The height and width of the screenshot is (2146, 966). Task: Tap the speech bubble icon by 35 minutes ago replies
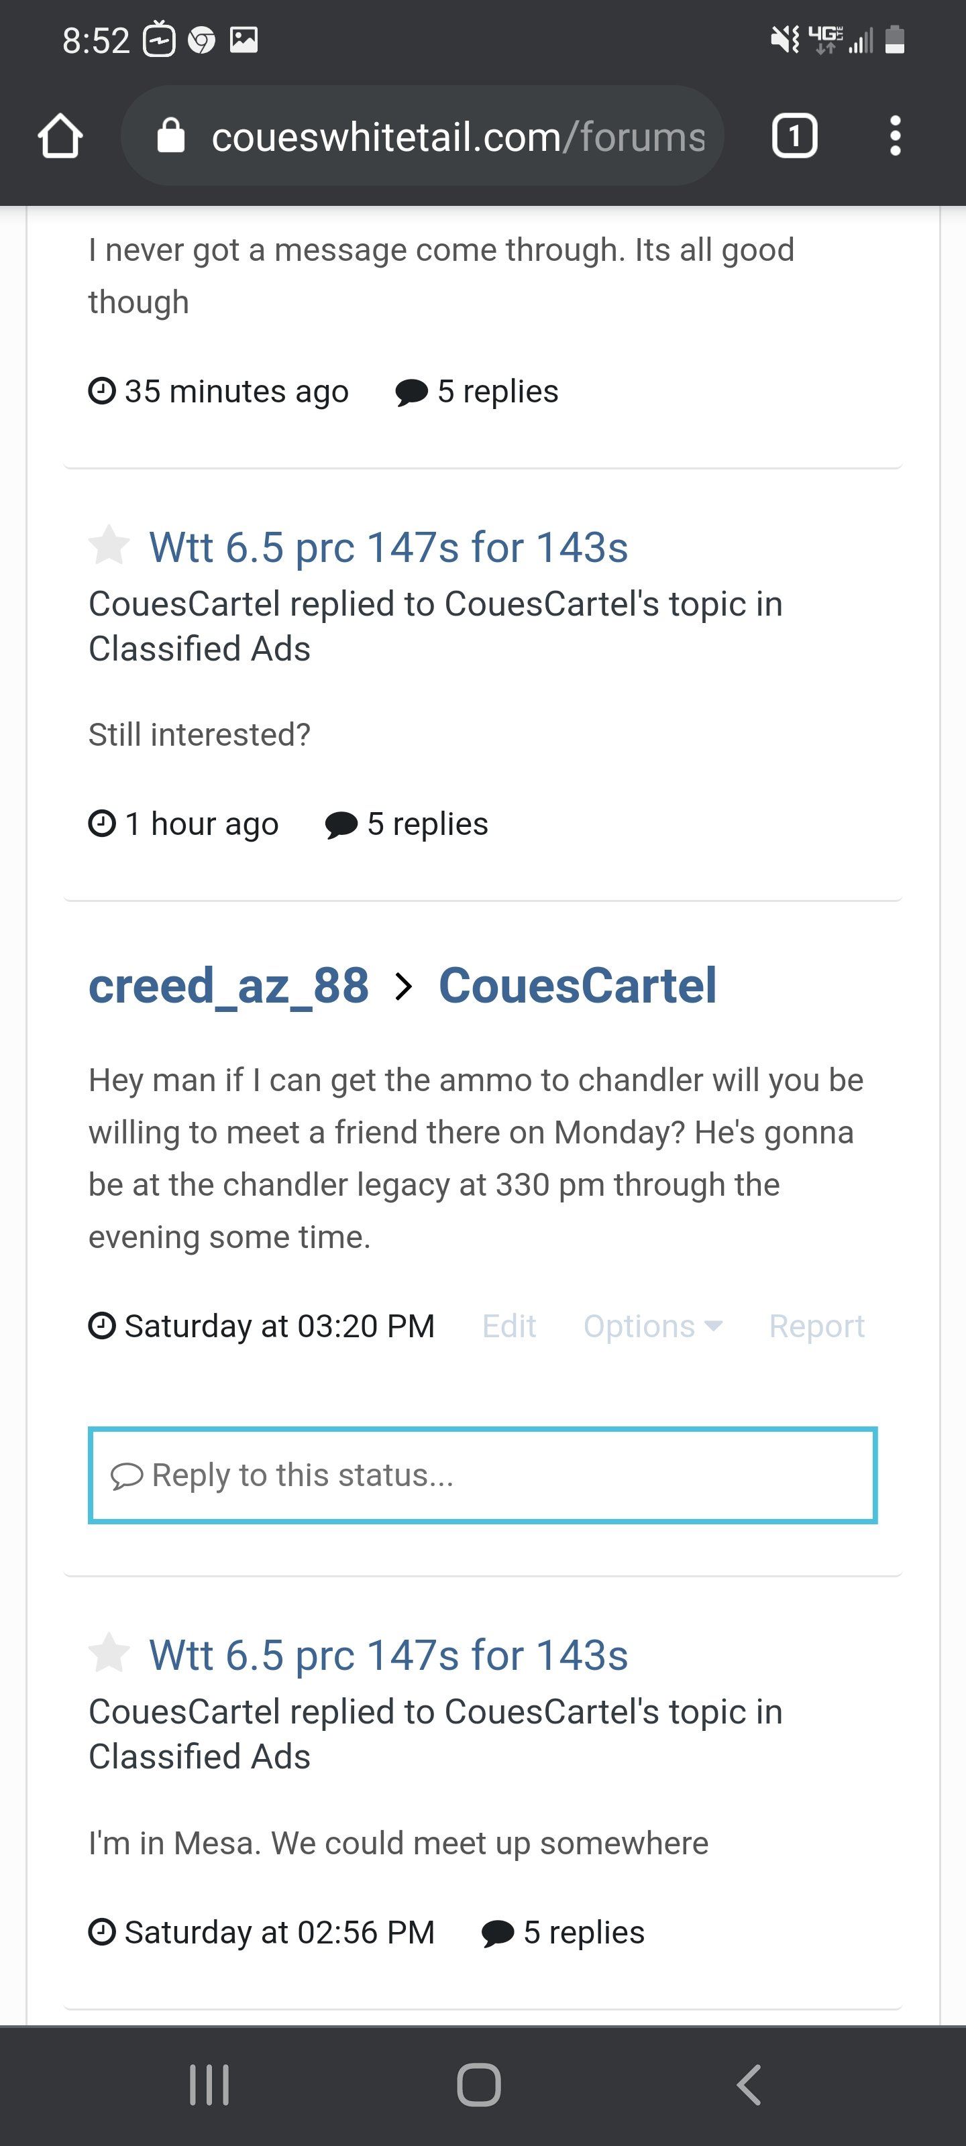pos(411,392)
